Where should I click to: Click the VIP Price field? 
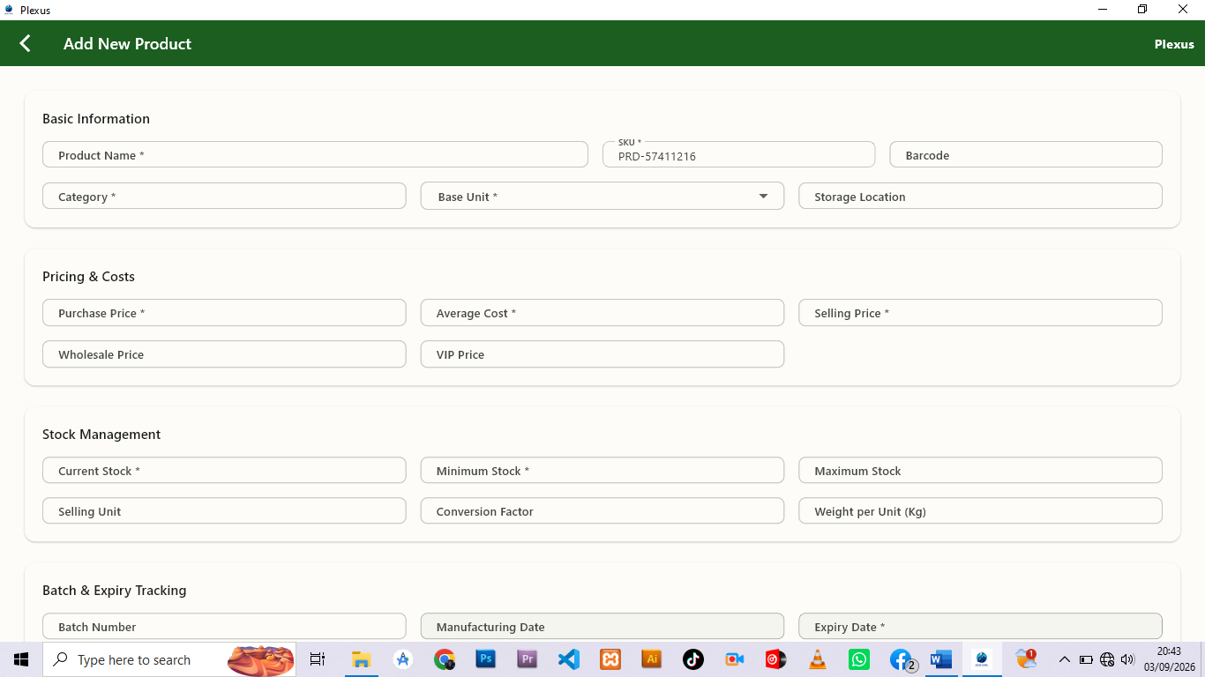pyautogui.click(x=602, y=353)
